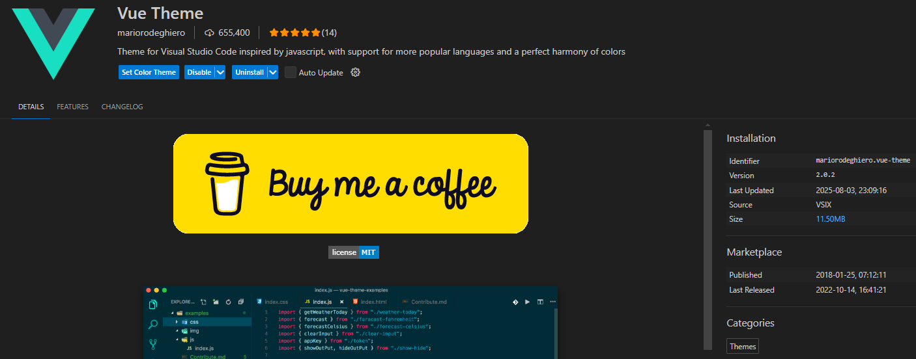
Task: Open the dropdown arrow beside Disable
Action: pos(220,72)
